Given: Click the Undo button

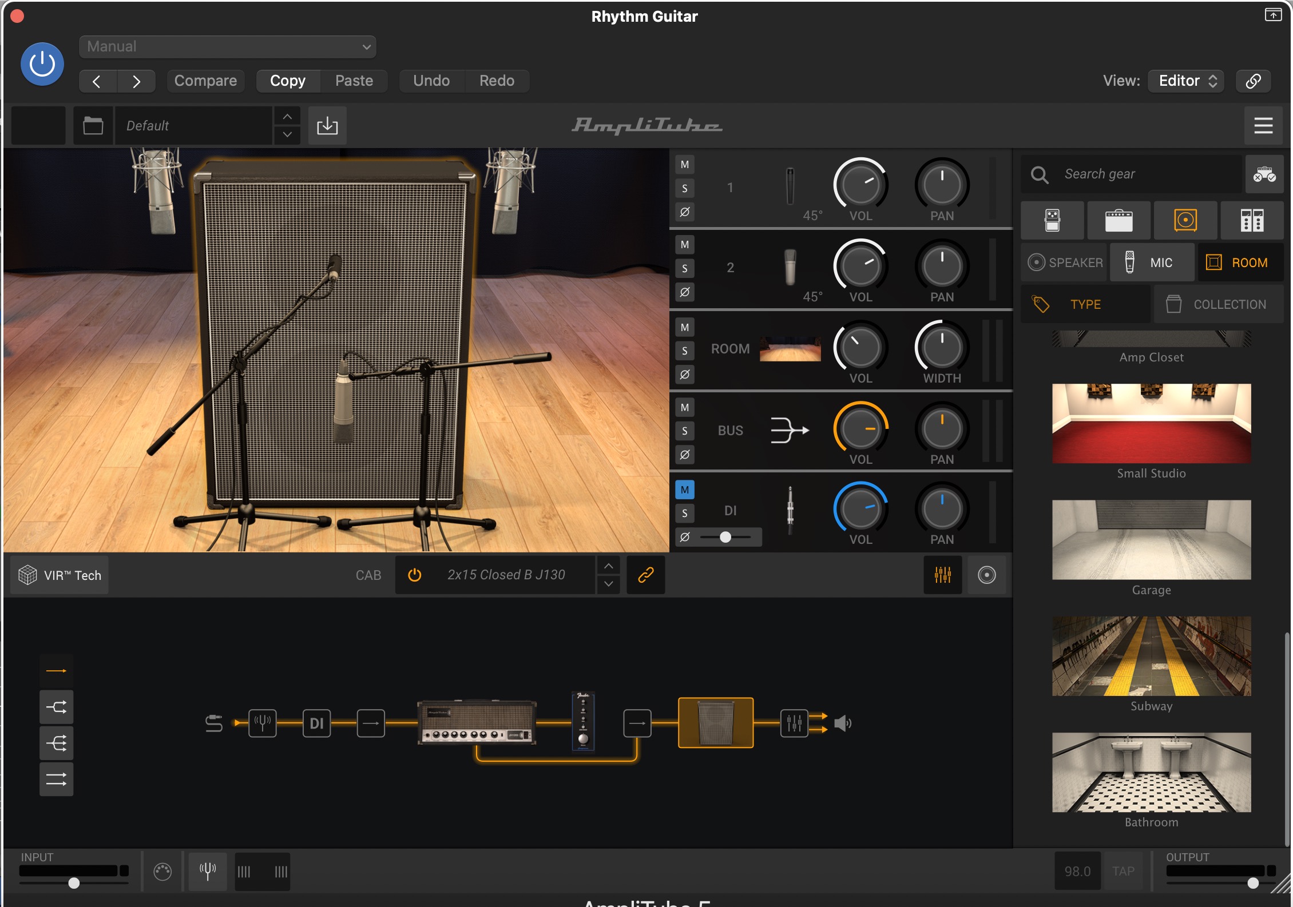Looking at the screenshot, I should [x=431, y=81].
